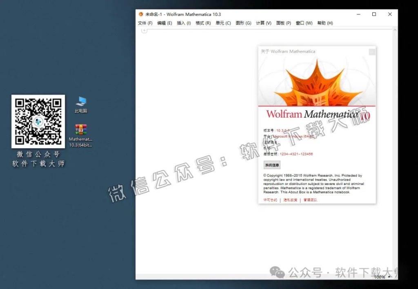The height and width of the screenshot is (289, 418).
Task: Click the 100% zoom control in the status bar
Action: point(379,277)
